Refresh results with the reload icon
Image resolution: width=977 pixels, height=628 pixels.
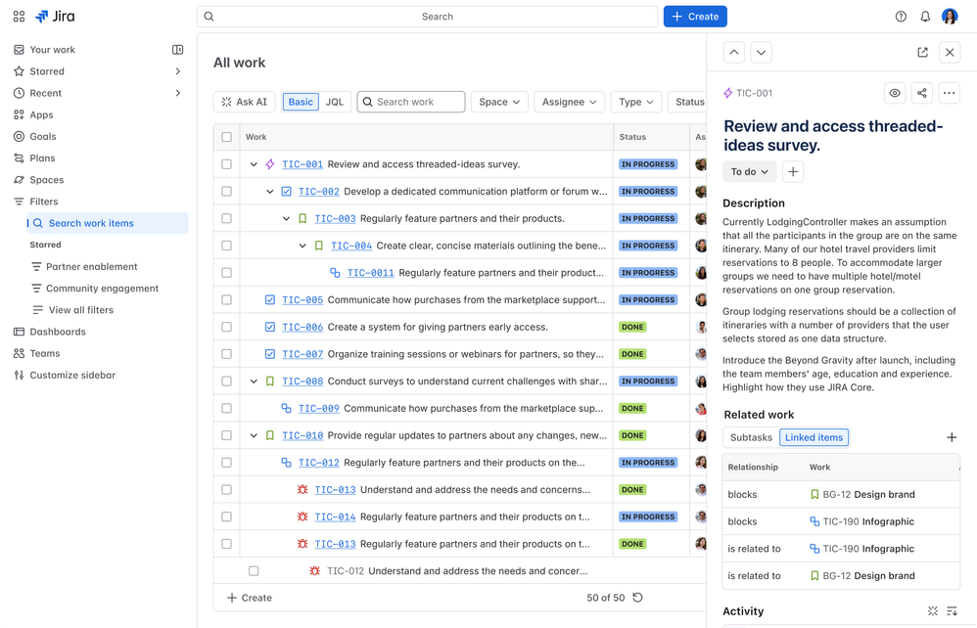click(637, 598)
